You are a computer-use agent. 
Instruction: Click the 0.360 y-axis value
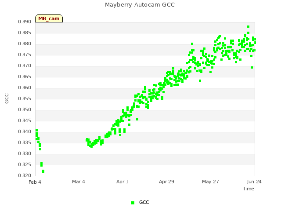coord(25,87)
